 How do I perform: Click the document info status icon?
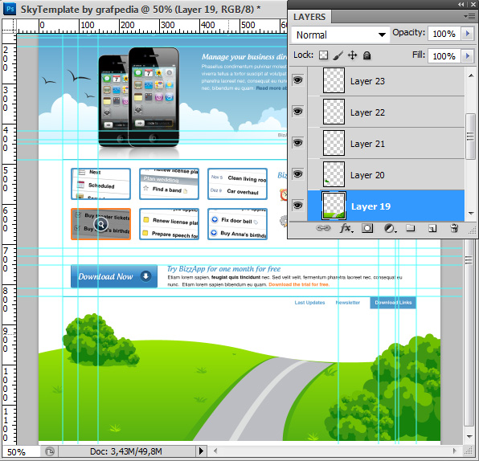50,451
